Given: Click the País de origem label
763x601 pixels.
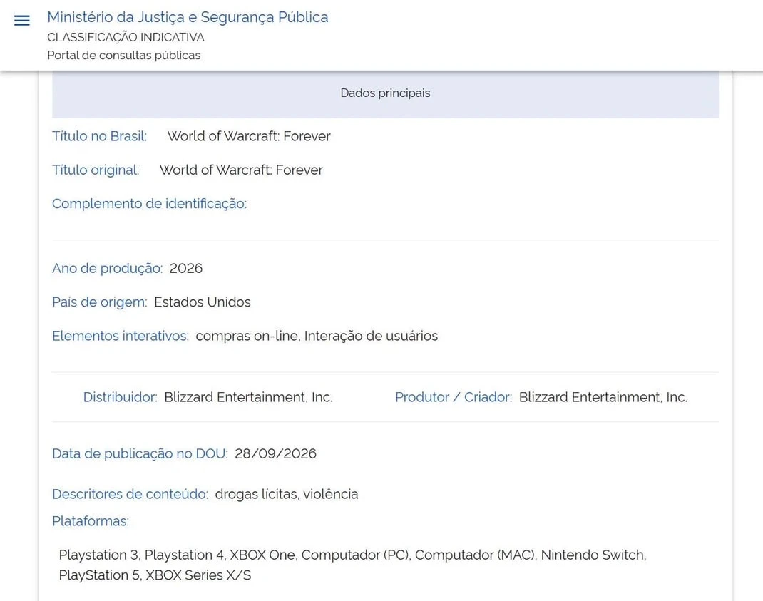Looking at the screenshot, I should [x=99, y=302].
